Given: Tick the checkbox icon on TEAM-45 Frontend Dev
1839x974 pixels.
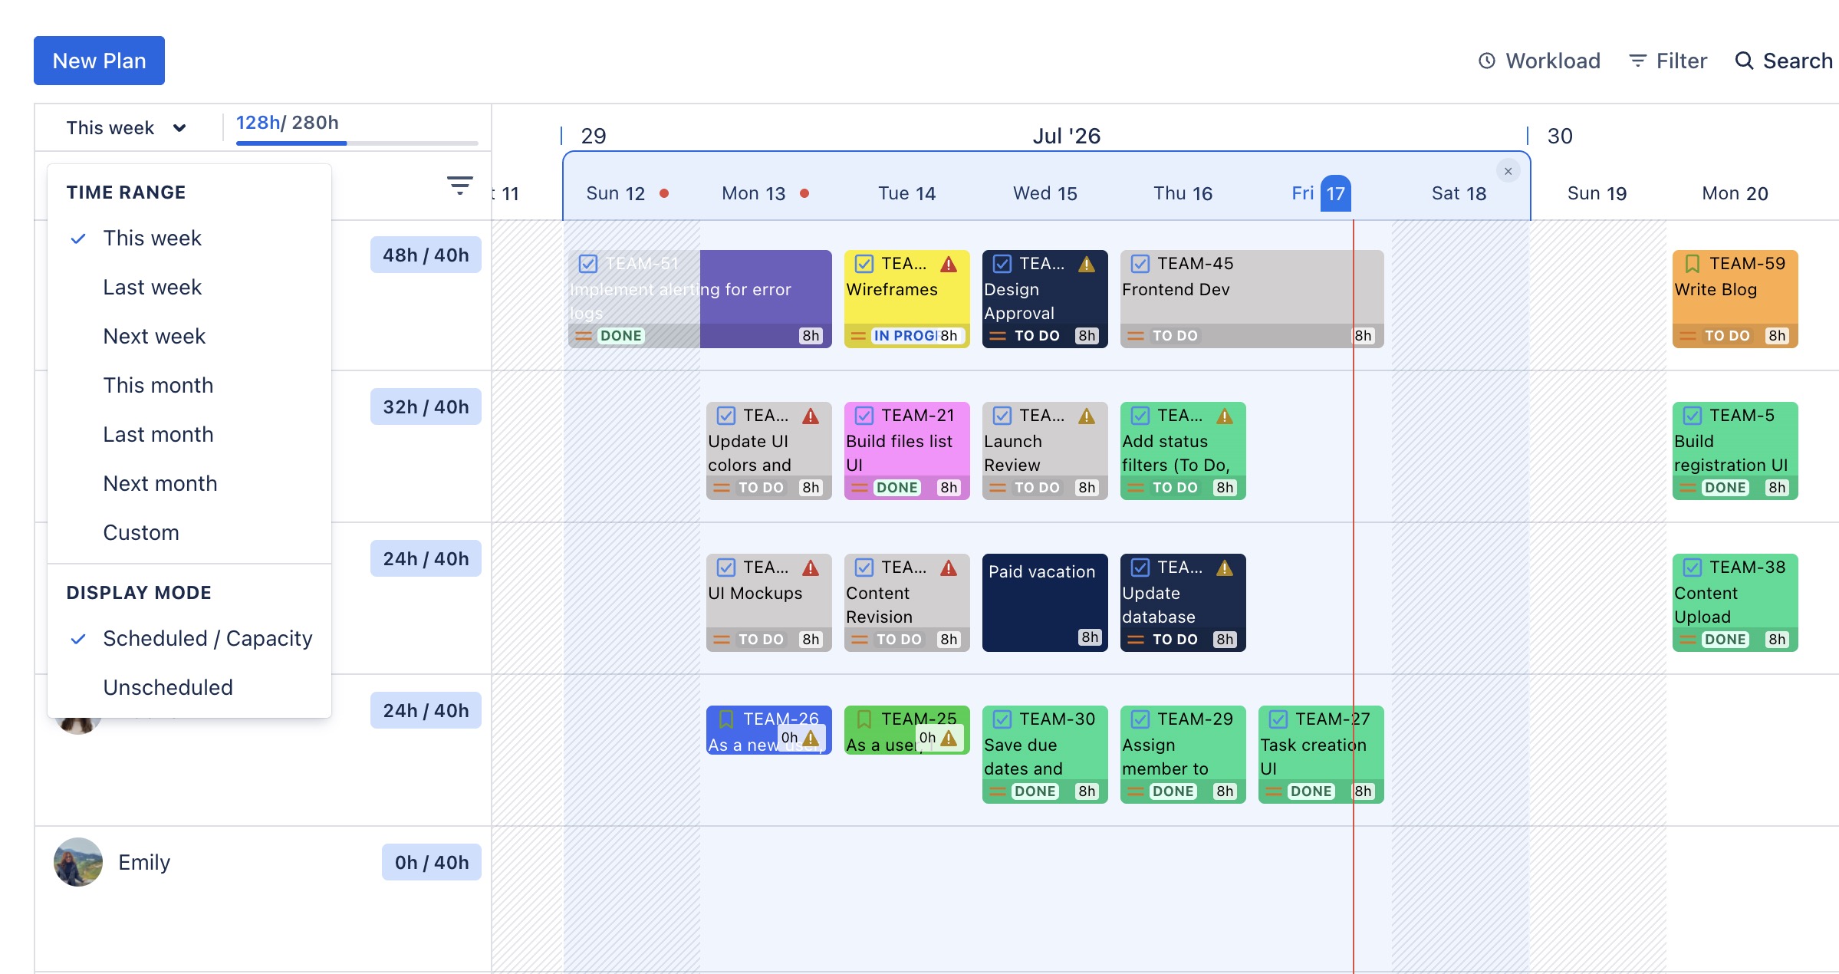Looking at the screenshot, I should tap(1140, 264).
